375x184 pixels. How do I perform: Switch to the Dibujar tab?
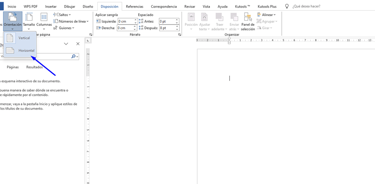69,6
